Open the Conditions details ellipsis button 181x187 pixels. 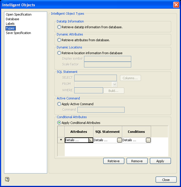coord(148,140)
